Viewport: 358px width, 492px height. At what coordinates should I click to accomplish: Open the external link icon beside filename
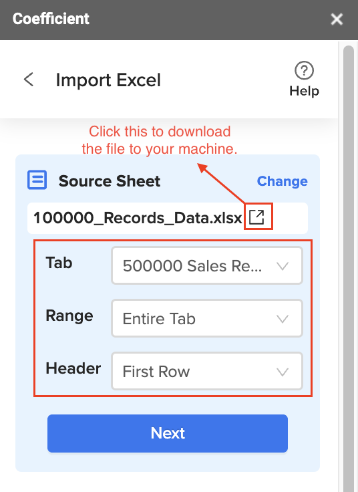click(256, 217)
